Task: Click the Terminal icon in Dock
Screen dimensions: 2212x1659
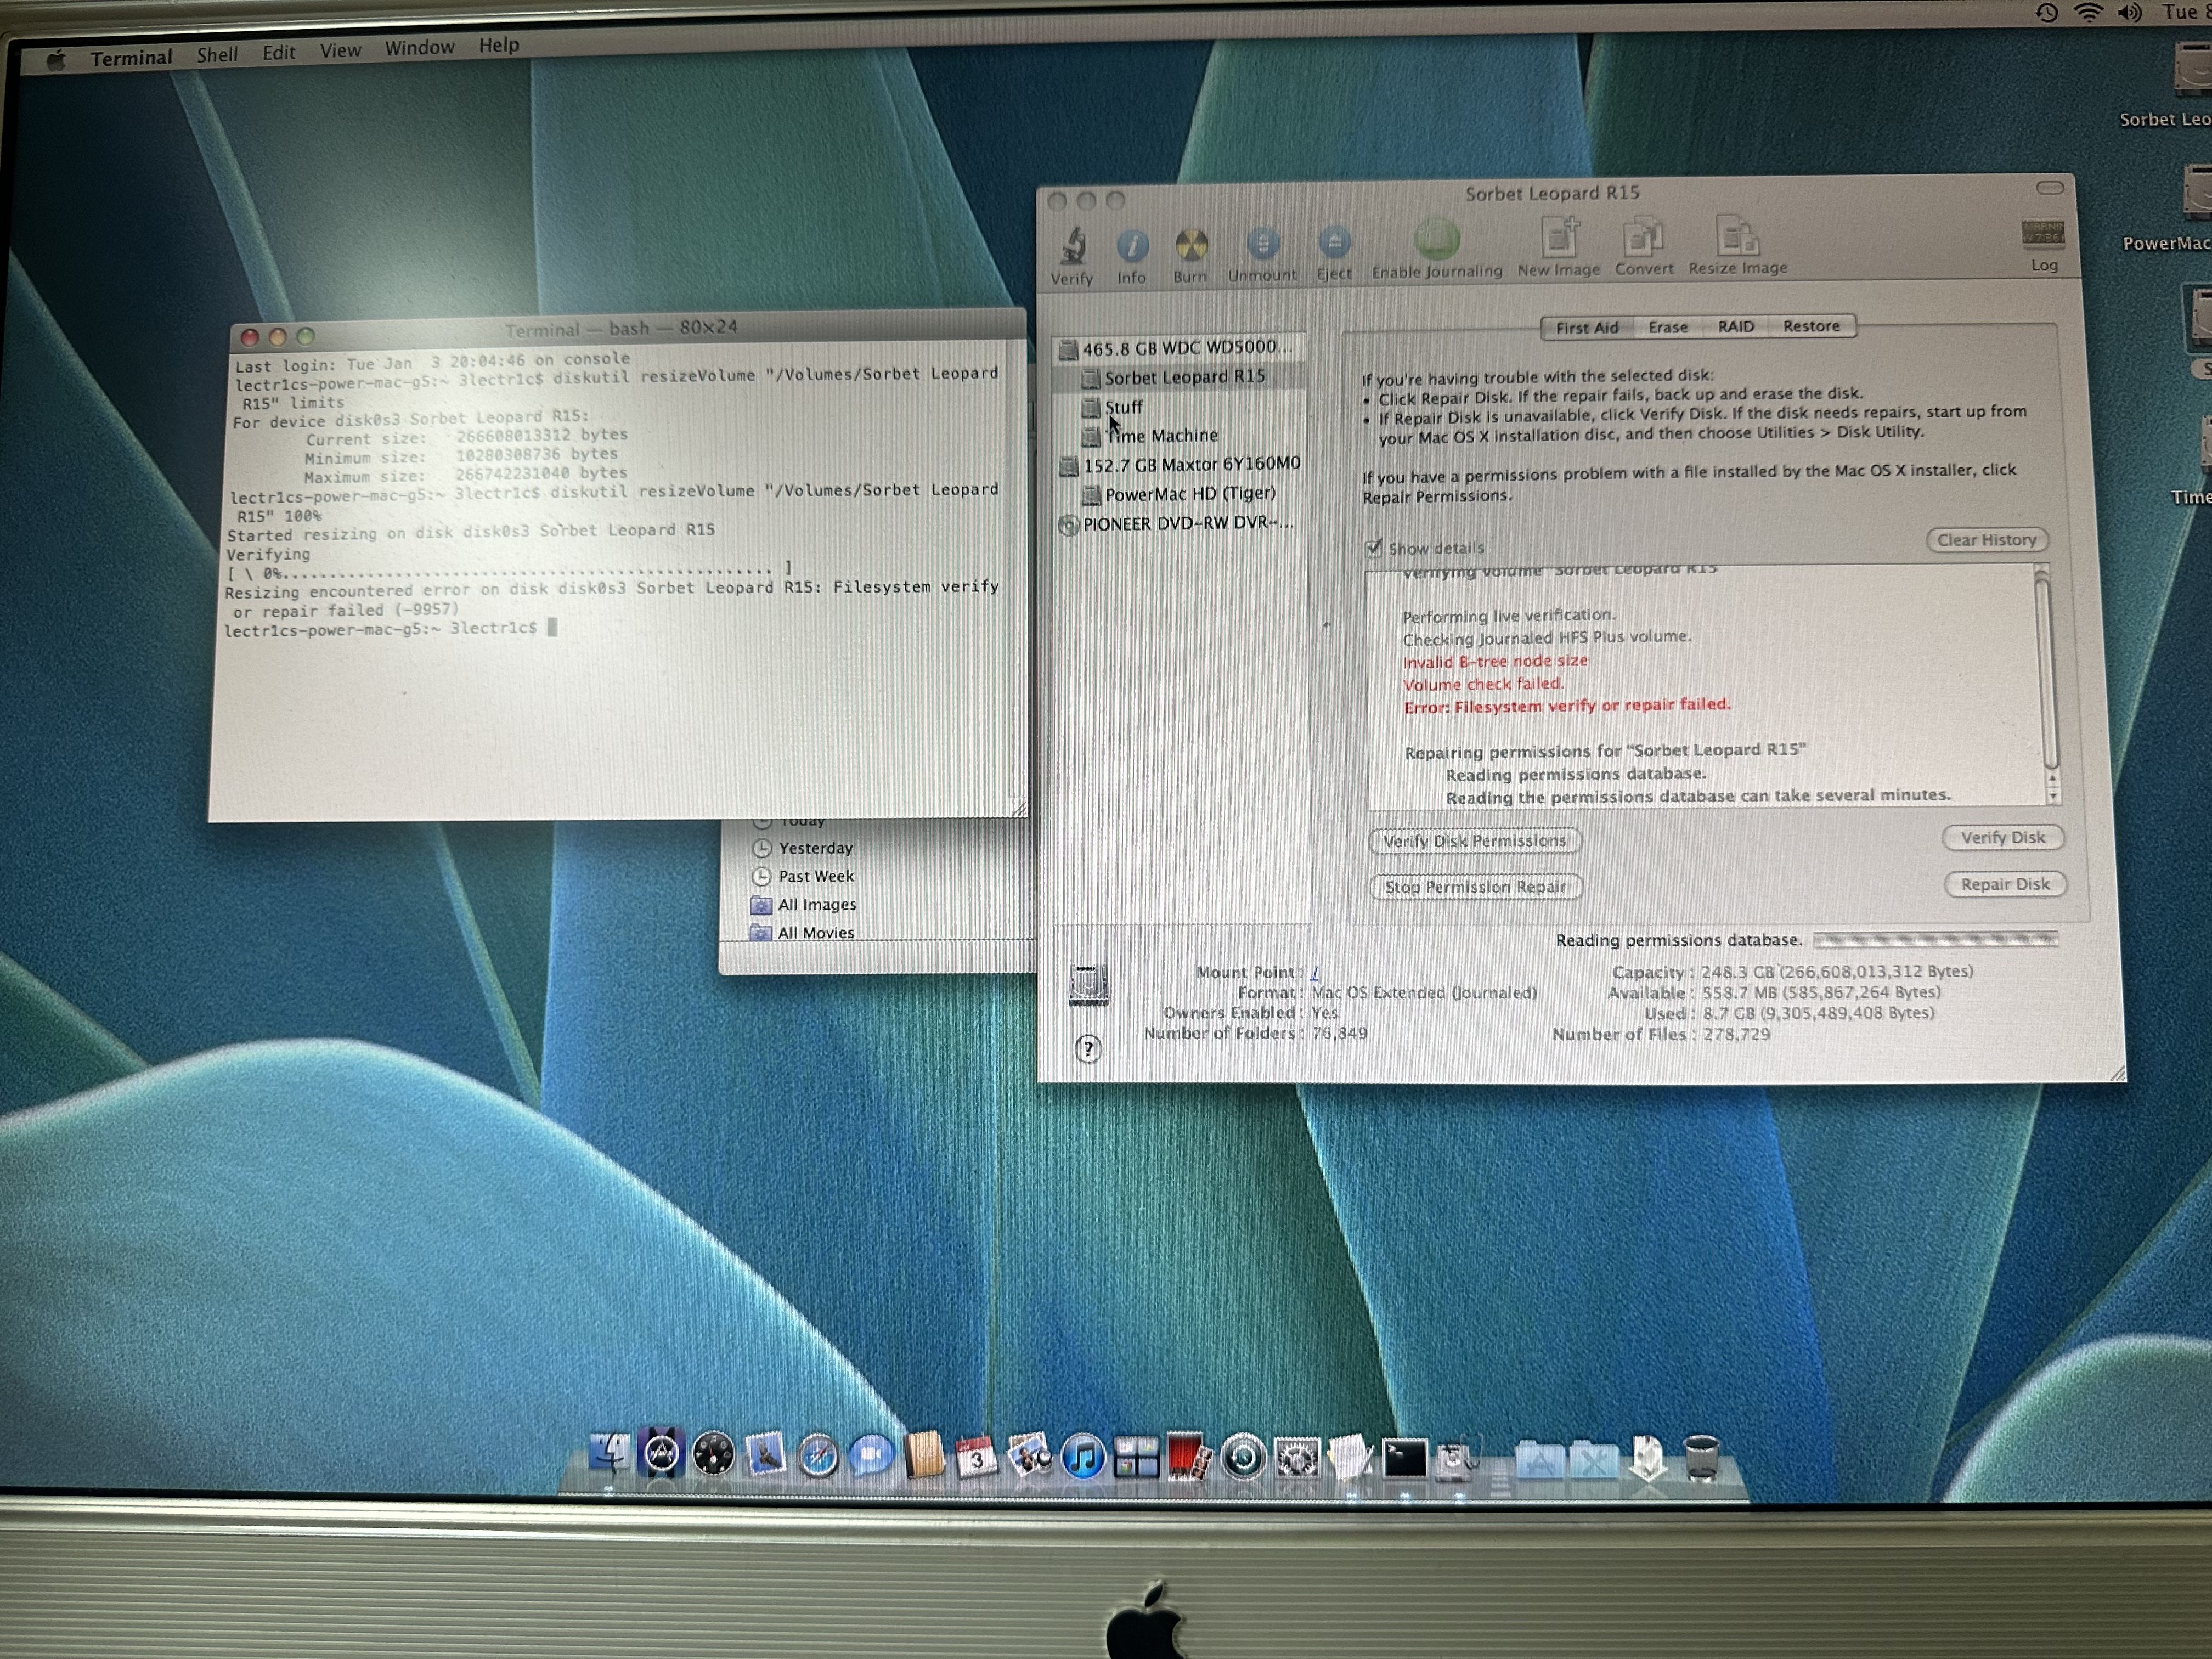Action: click(x=1404, y=1459)
